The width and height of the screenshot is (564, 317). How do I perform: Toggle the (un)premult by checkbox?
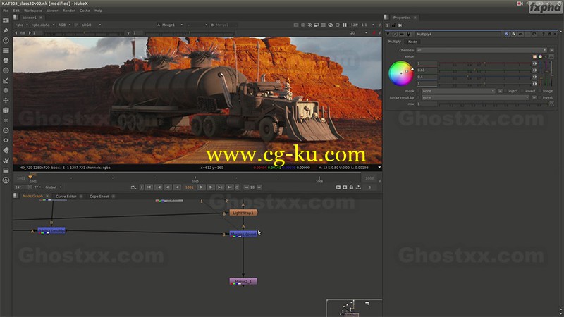pyautogui.click(x=418, y=97)
